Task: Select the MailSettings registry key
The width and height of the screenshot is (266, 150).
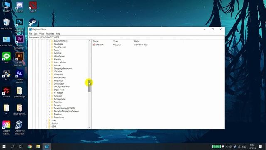Action: coord(60,78)
